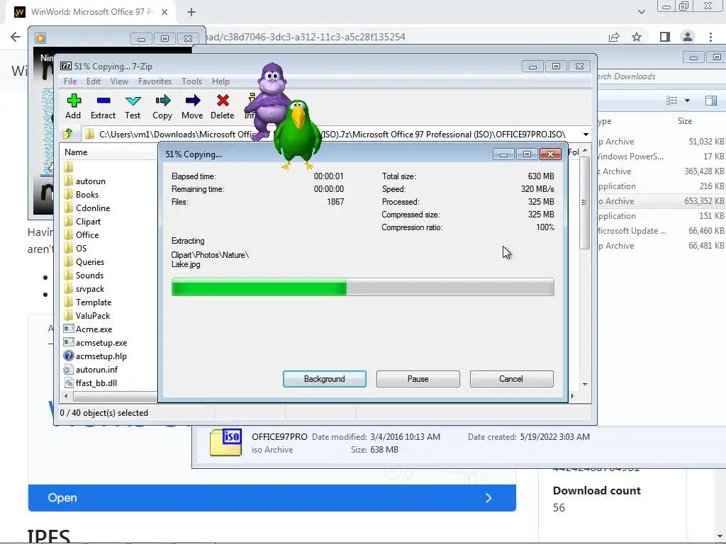This screenshot has height=544, width=726.
Task: Select the autorun folder
Action: tap(90, 181)
